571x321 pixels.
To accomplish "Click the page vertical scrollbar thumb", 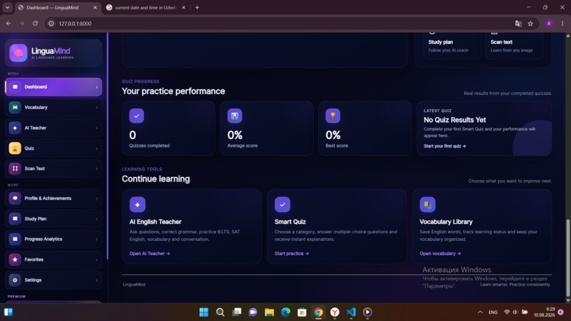I will pyautogui.click(x=567, y=258).
